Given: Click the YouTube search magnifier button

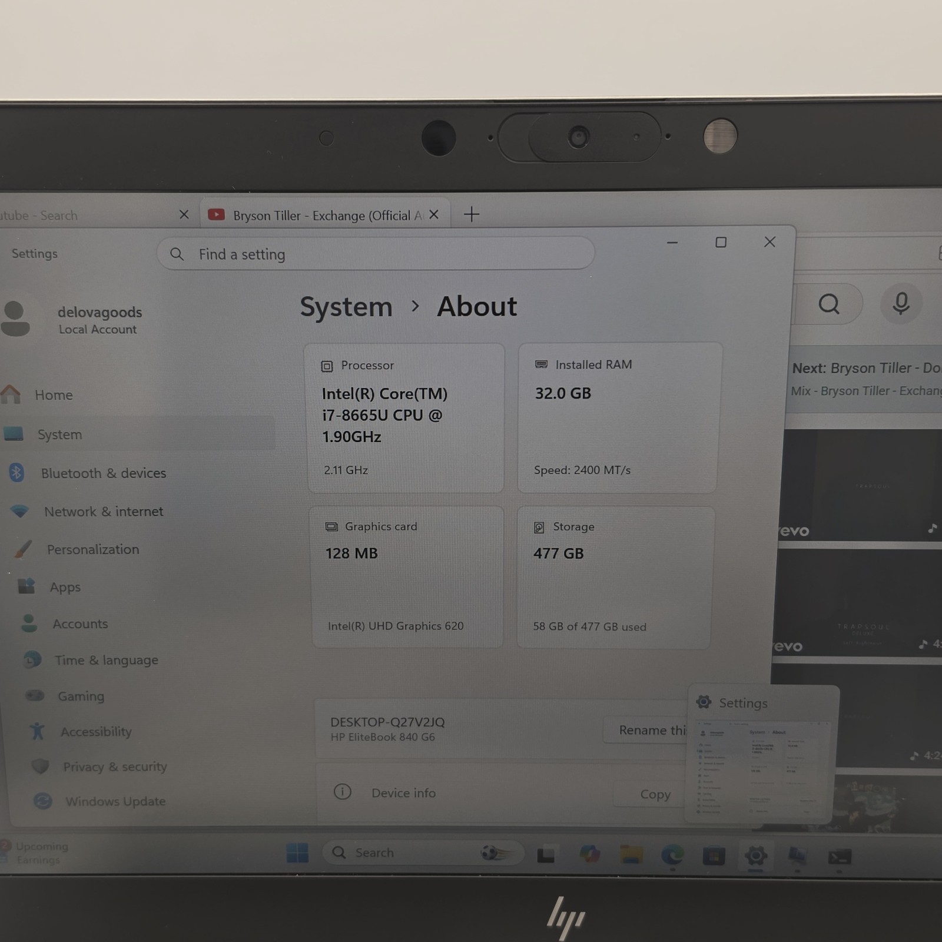Looking at the screenshot, I should pos(829,304).
